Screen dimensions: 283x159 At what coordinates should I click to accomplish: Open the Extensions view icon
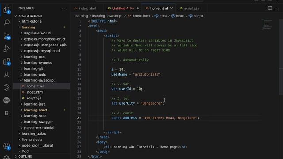point(7,62)
